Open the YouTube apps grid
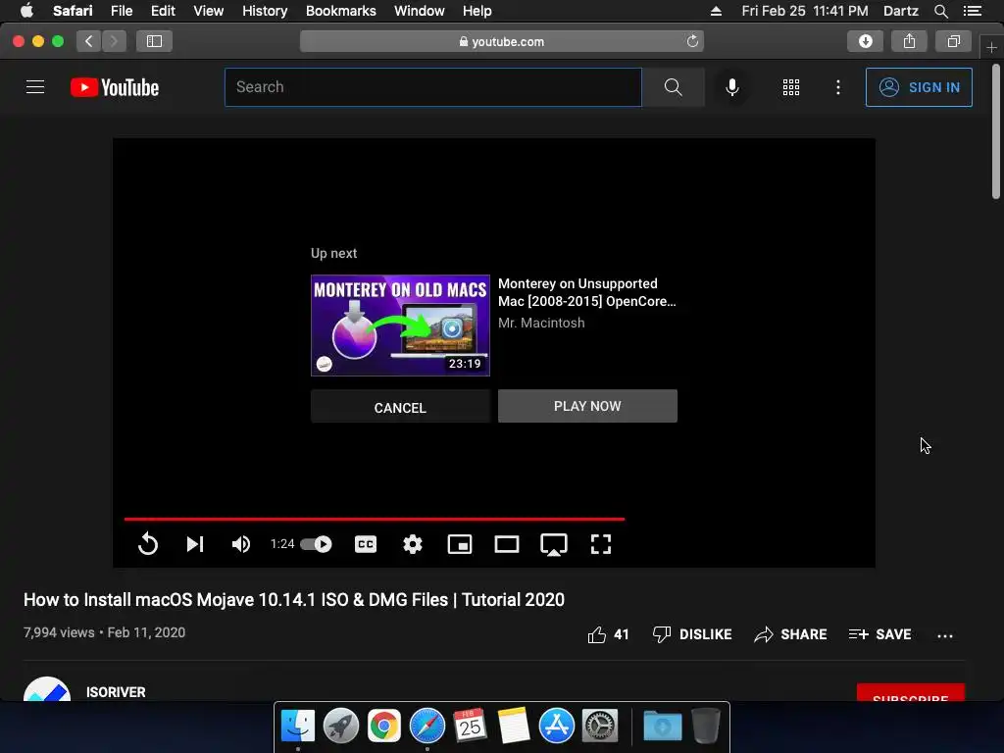Viewport: 1004px width, 753px height. point(791,87)
